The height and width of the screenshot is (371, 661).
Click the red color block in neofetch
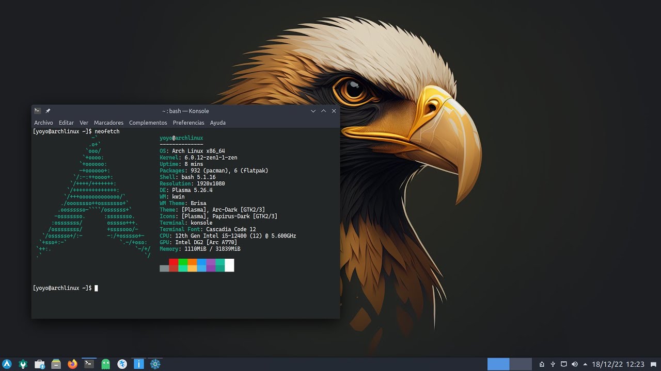coord(174,265)
